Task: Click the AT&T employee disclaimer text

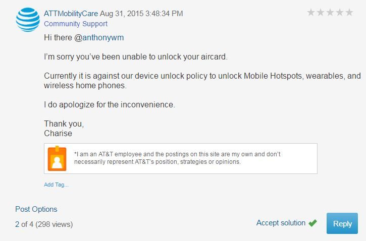Action: (x=177, y=158)
